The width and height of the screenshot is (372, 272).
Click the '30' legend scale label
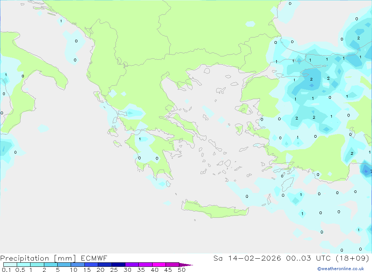click(127, 270)
